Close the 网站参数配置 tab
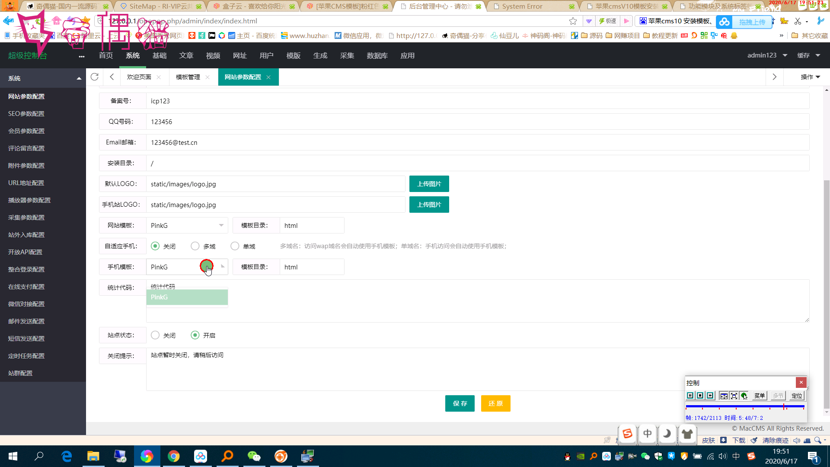 268,77
